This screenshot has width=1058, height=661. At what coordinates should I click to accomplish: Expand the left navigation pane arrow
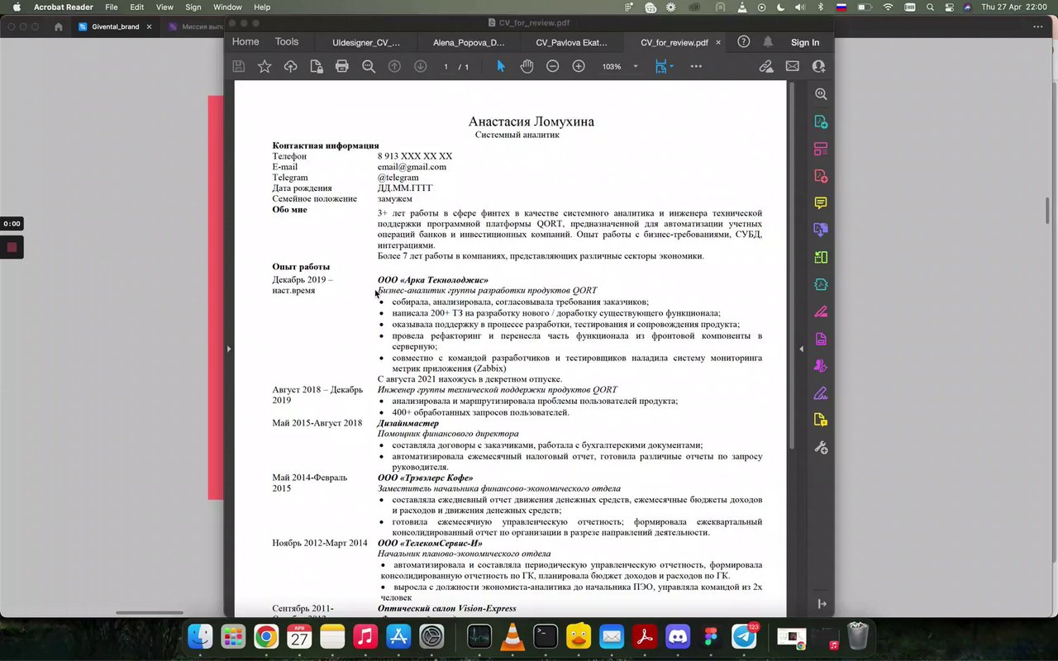[229, 349]
